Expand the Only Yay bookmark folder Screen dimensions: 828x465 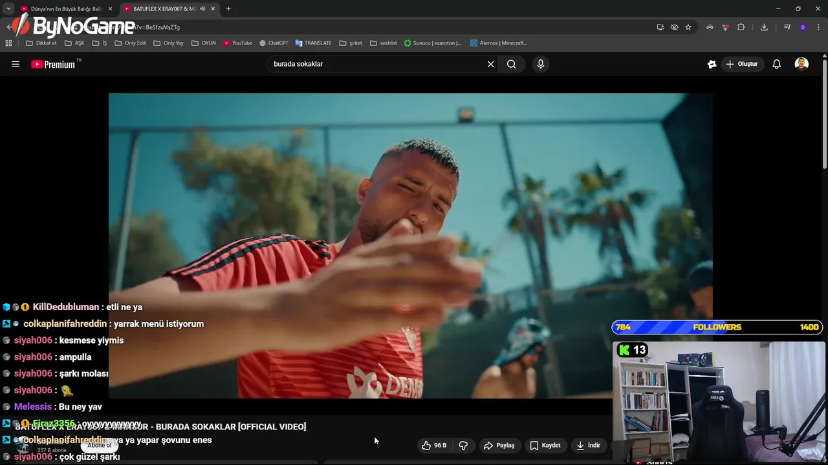click(168, 43)
